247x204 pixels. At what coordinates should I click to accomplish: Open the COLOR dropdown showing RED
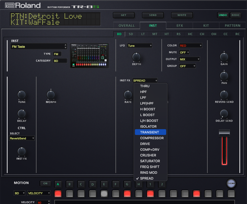(x=190, y=46)
